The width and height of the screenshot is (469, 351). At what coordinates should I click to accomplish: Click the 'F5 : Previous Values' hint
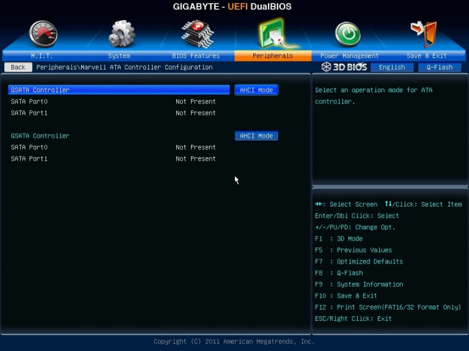(353, 250)
